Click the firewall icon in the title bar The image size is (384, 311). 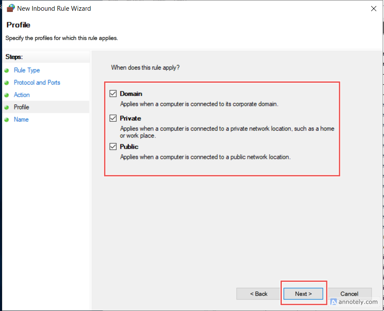pos(11,8)
